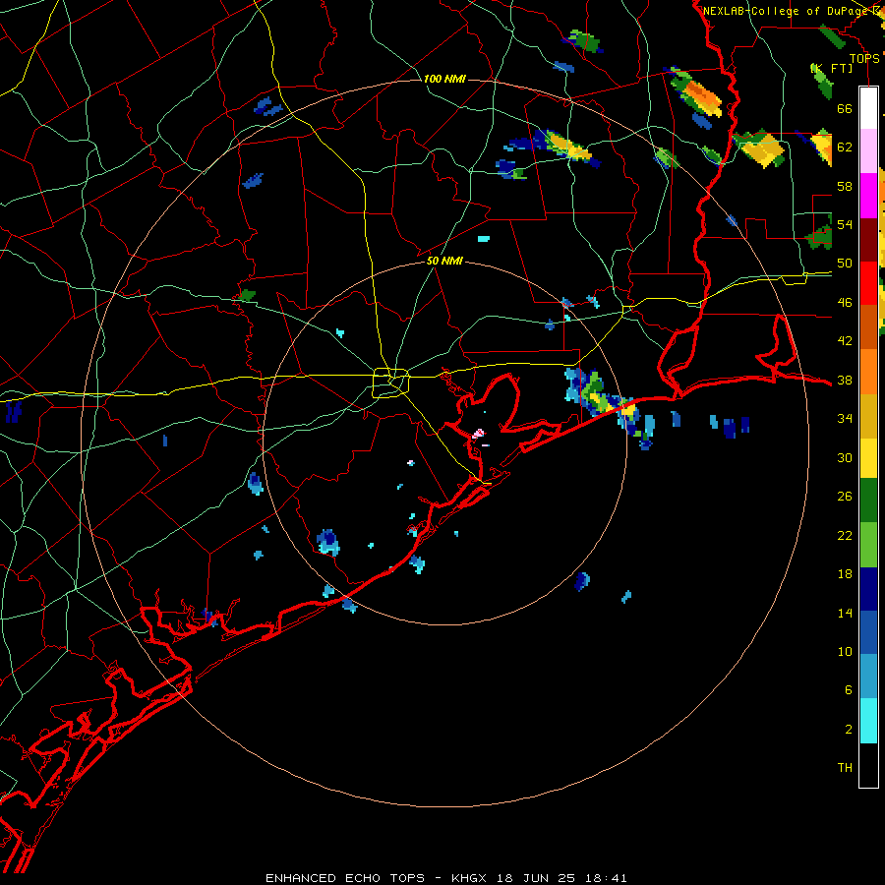The width and height of the screenshot is (885, 885).
Task: Click the '54' legend value
Action: pos(845,224)
